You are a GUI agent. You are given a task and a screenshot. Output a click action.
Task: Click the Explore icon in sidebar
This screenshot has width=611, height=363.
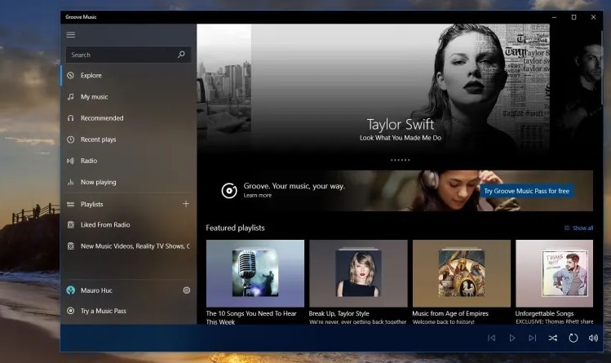click(70, 76)
